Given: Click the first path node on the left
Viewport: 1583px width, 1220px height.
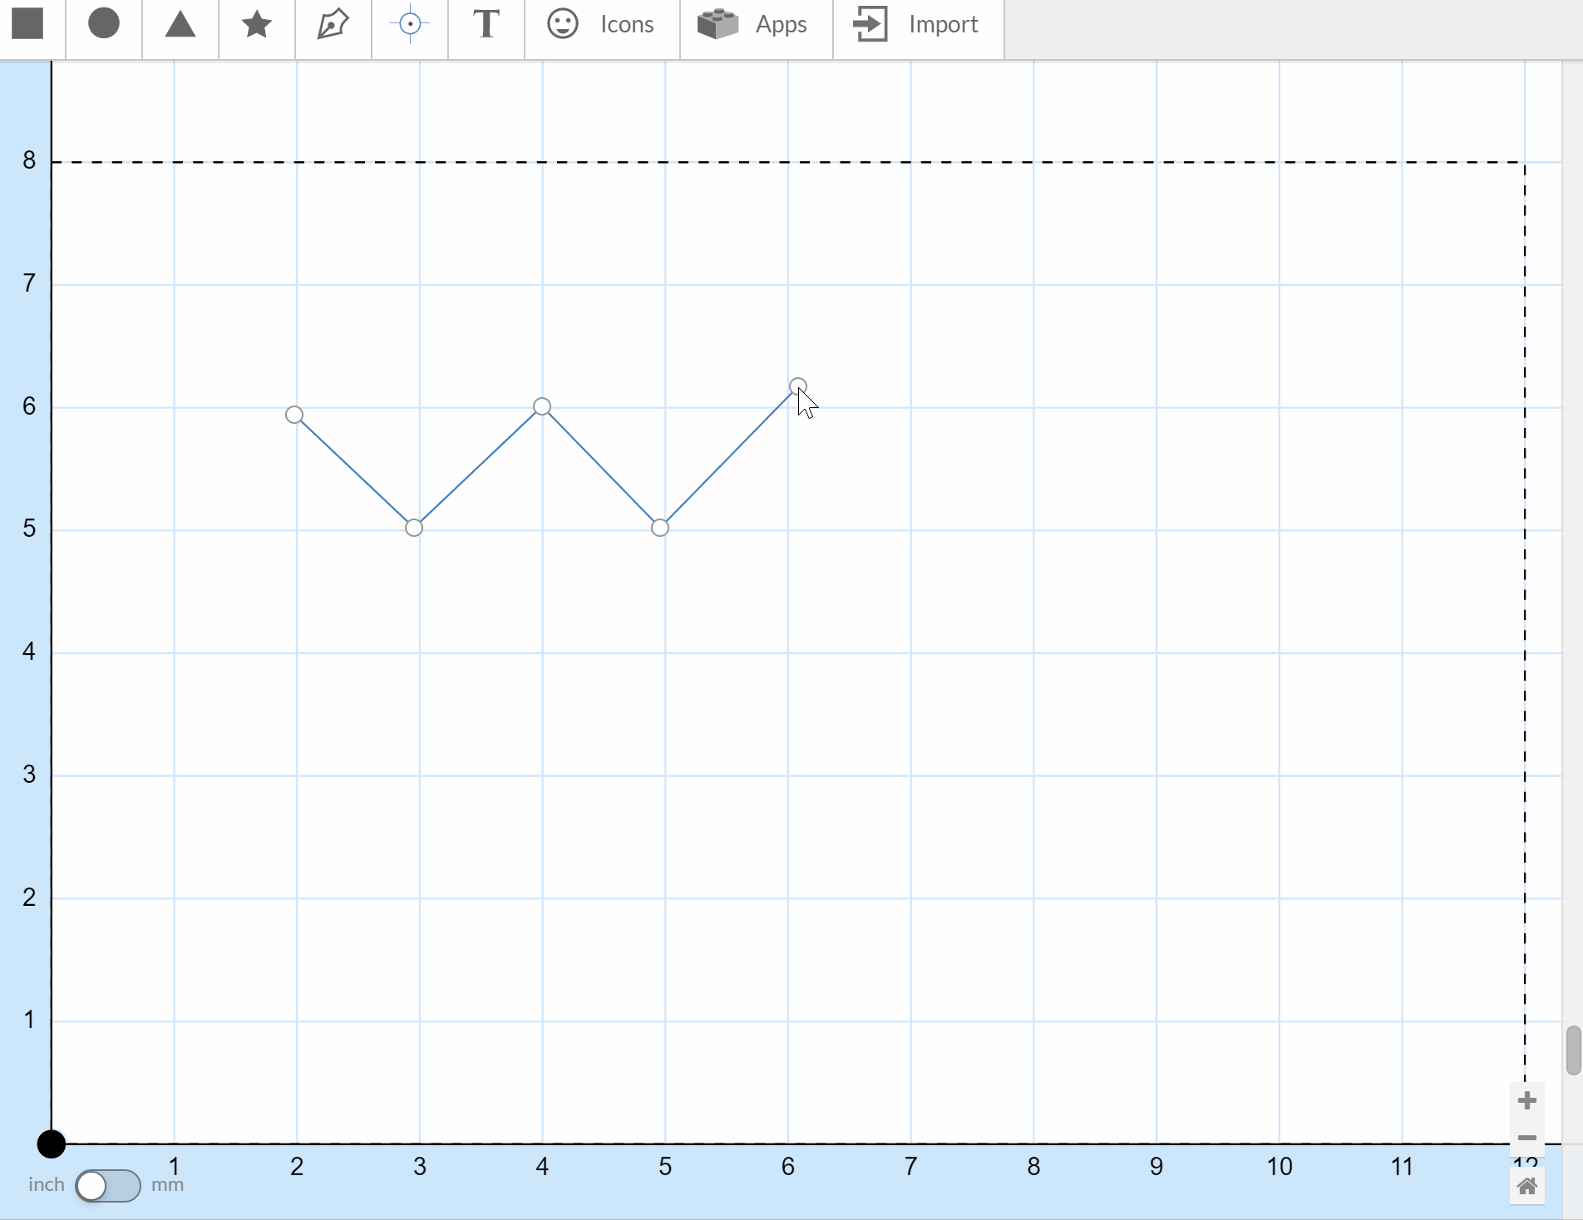Looking at the screenshot, I should pos(294,415).
